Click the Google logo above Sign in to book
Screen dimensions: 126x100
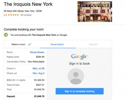pyautogui.click(x=79, y=56)
